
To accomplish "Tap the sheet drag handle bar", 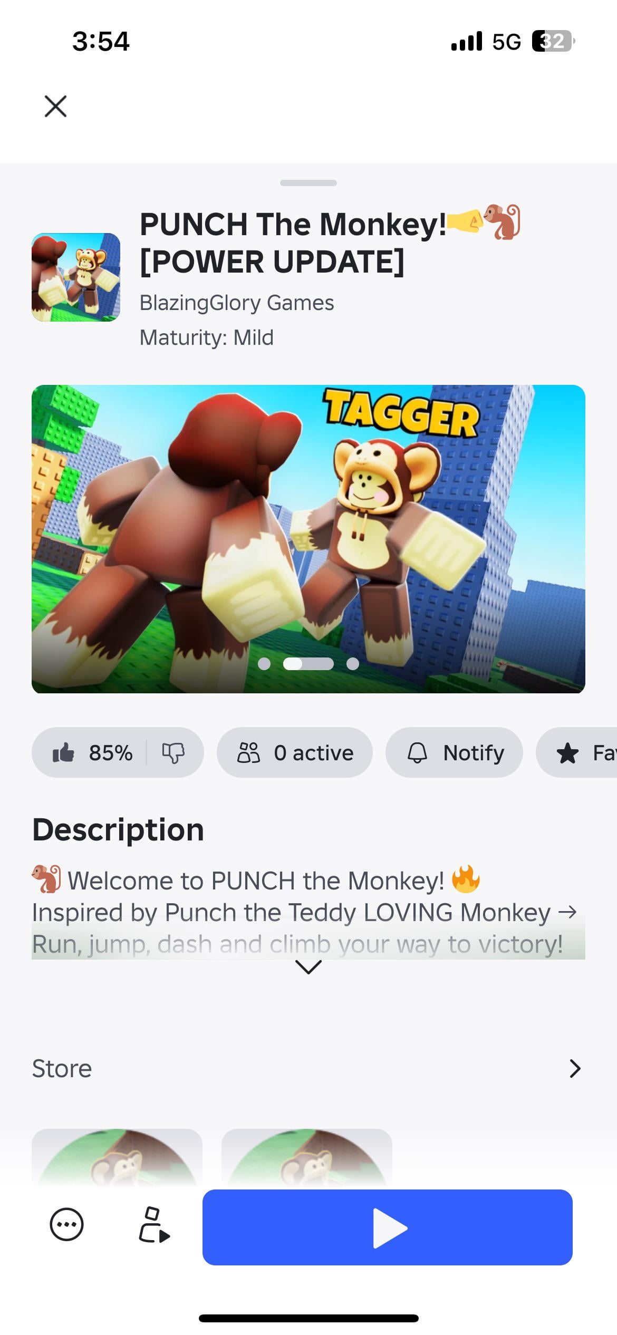I will pyautogui.click(x=308, y=183).
